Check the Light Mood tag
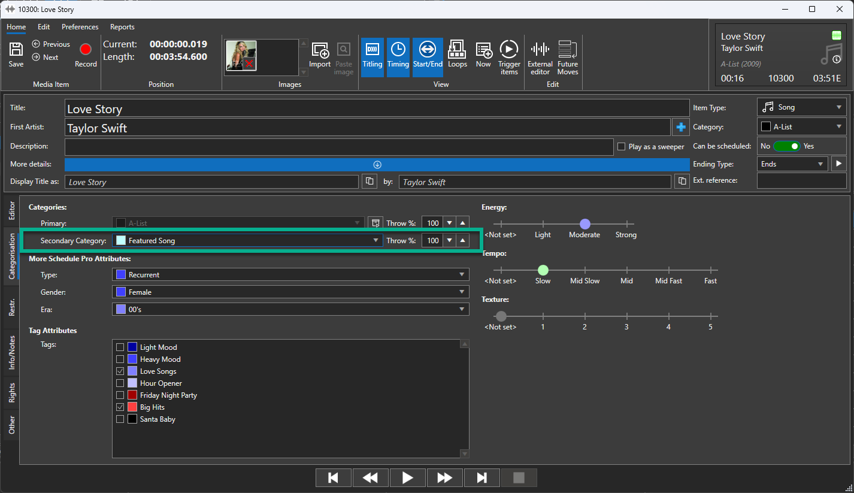This screenshot has height=493, width=854. click(x=120, y=347)
